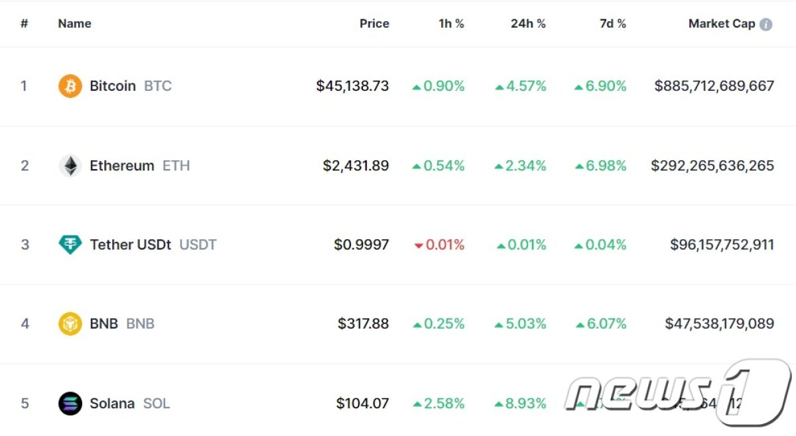Sort by the # rank column header
The image size is (796, 436).
(x=25, y=24)
